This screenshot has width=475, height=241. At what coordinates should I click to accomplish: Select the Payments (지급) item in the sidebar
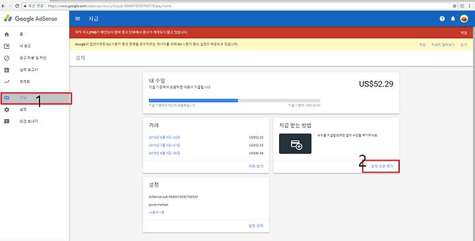pyautogui.click(x=36, y=98)
